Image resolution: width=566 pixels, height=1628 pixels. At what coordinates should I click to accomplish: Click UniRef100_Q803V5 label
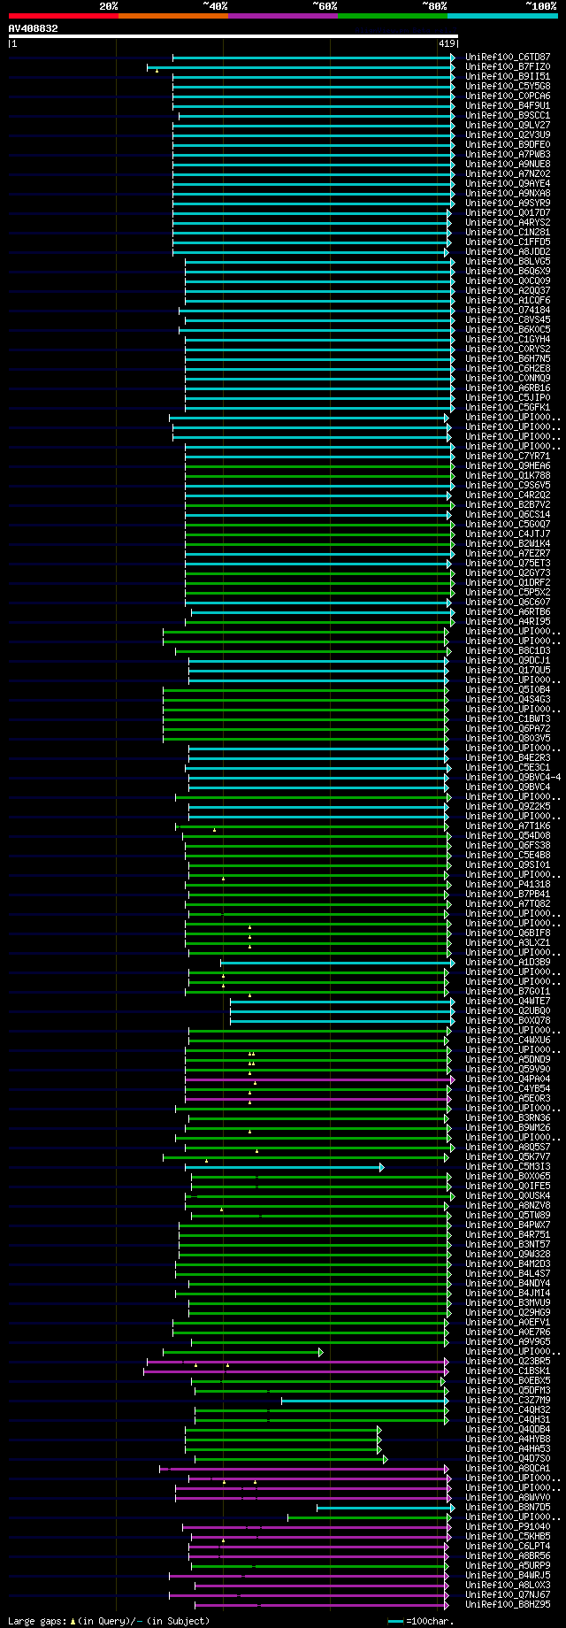click(508, 739)
